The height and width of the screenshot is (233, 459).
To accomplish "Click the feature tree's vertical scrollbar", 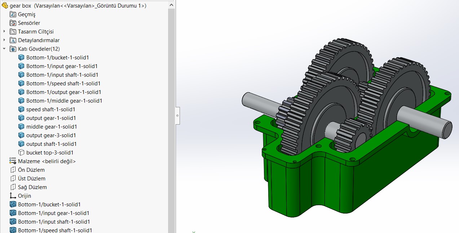I will (x=171, y=121).
